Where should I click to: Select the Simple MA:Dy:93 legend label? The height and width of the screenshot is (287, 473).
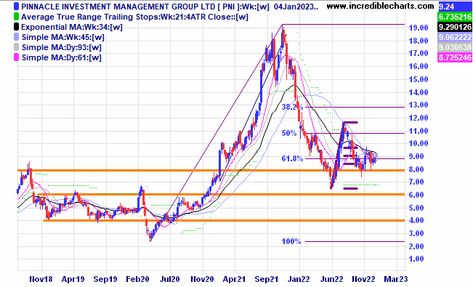click(62, 47)
